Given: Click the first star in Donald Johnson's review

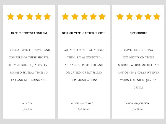Looking at the screenshot, I should pyautogui.click(x=120, y=17).
